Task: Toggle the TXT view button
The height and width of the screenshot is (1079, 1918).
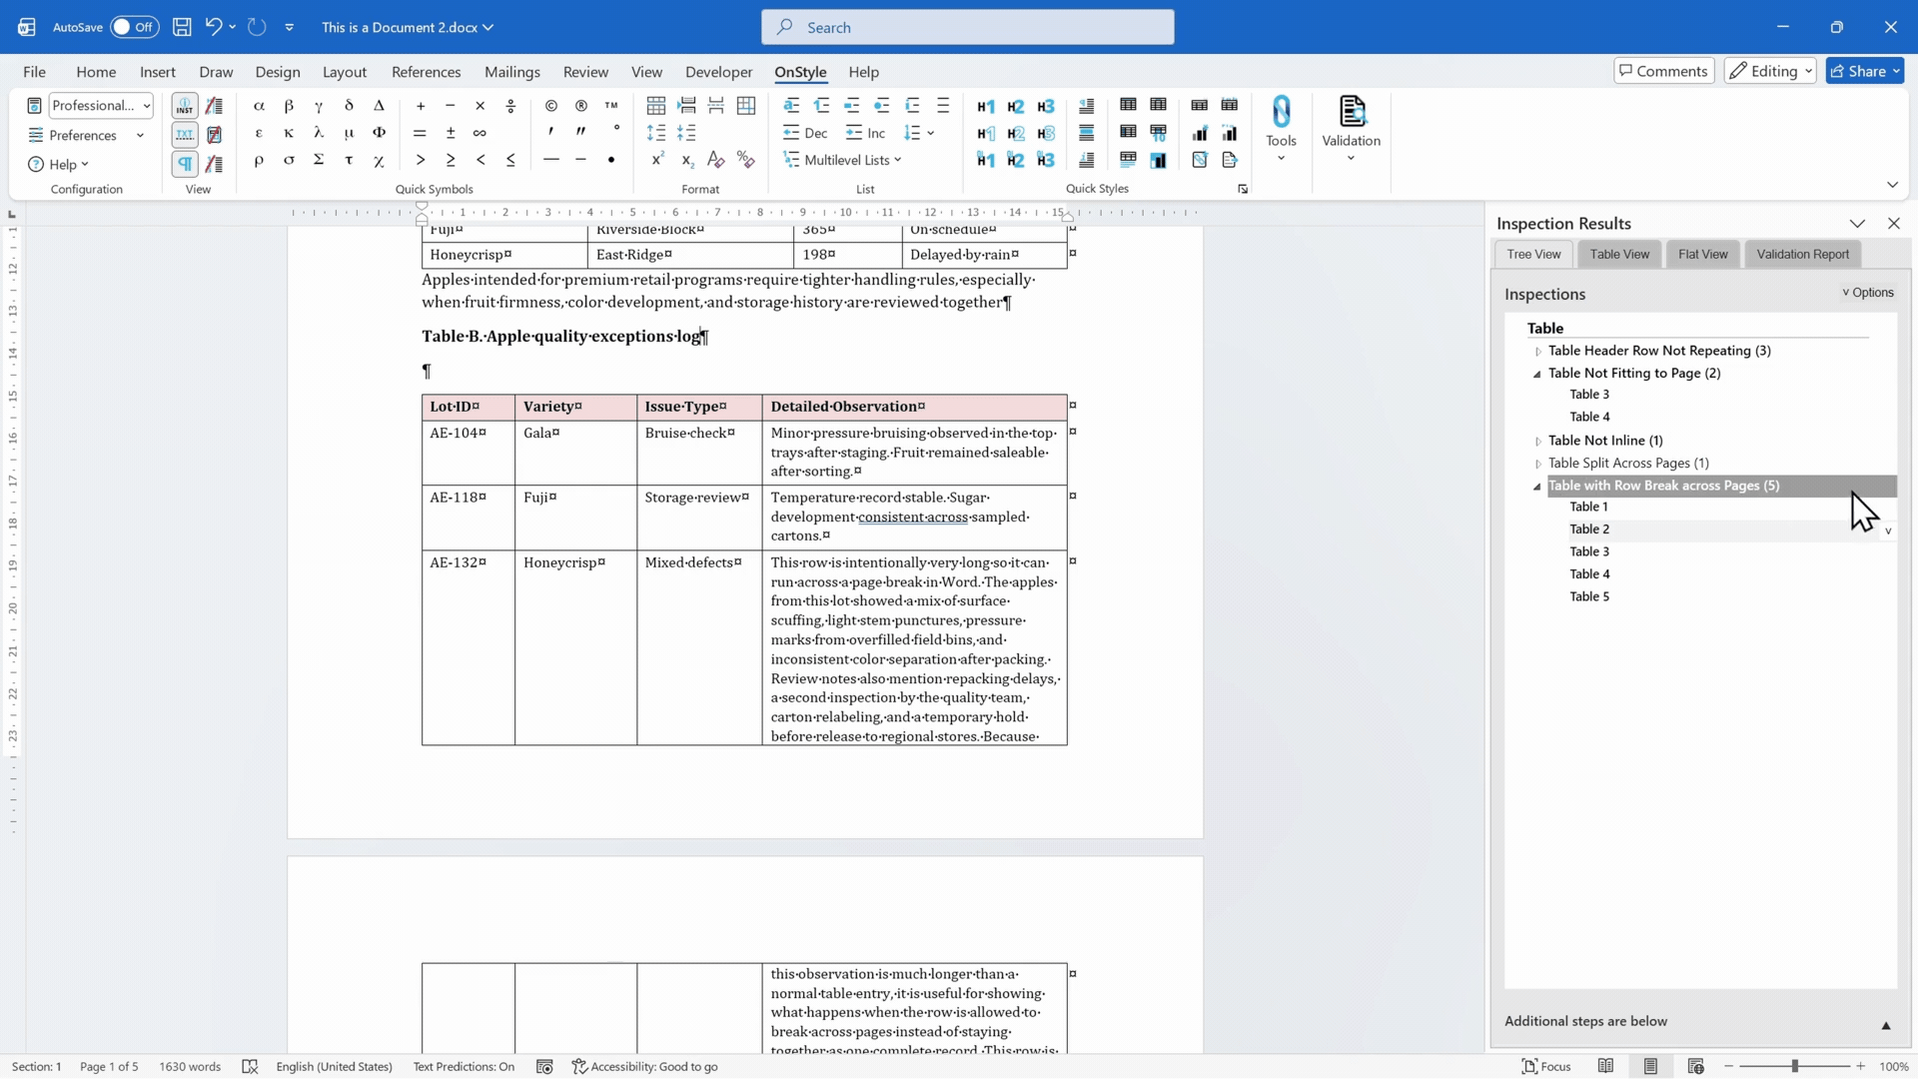Action: pyautogui.click(x=185, y=134)
